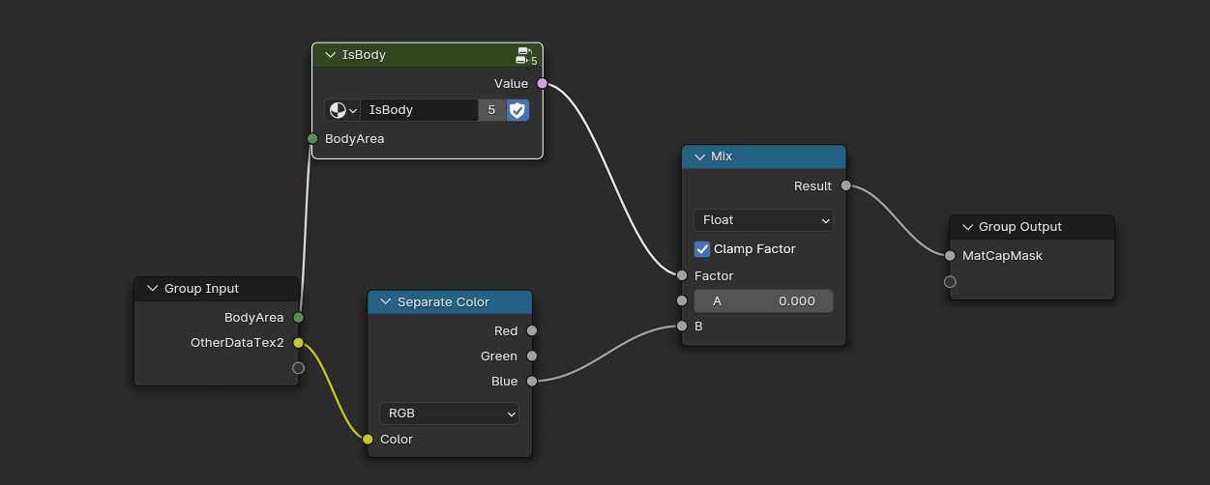The height and width of the screenshot is (485, 1210).
Task: Open the Float data type dropdown
Action: click(x=763, y=220)
